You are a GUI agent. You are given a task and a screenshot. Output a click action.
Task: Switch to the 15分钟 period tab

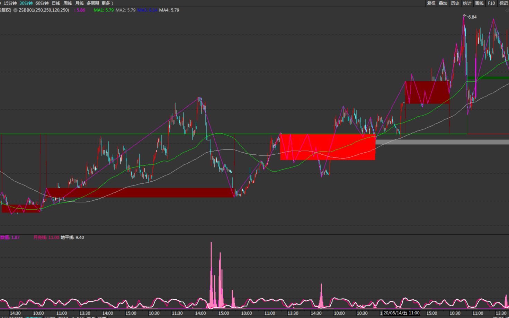(x=10, y=3)
